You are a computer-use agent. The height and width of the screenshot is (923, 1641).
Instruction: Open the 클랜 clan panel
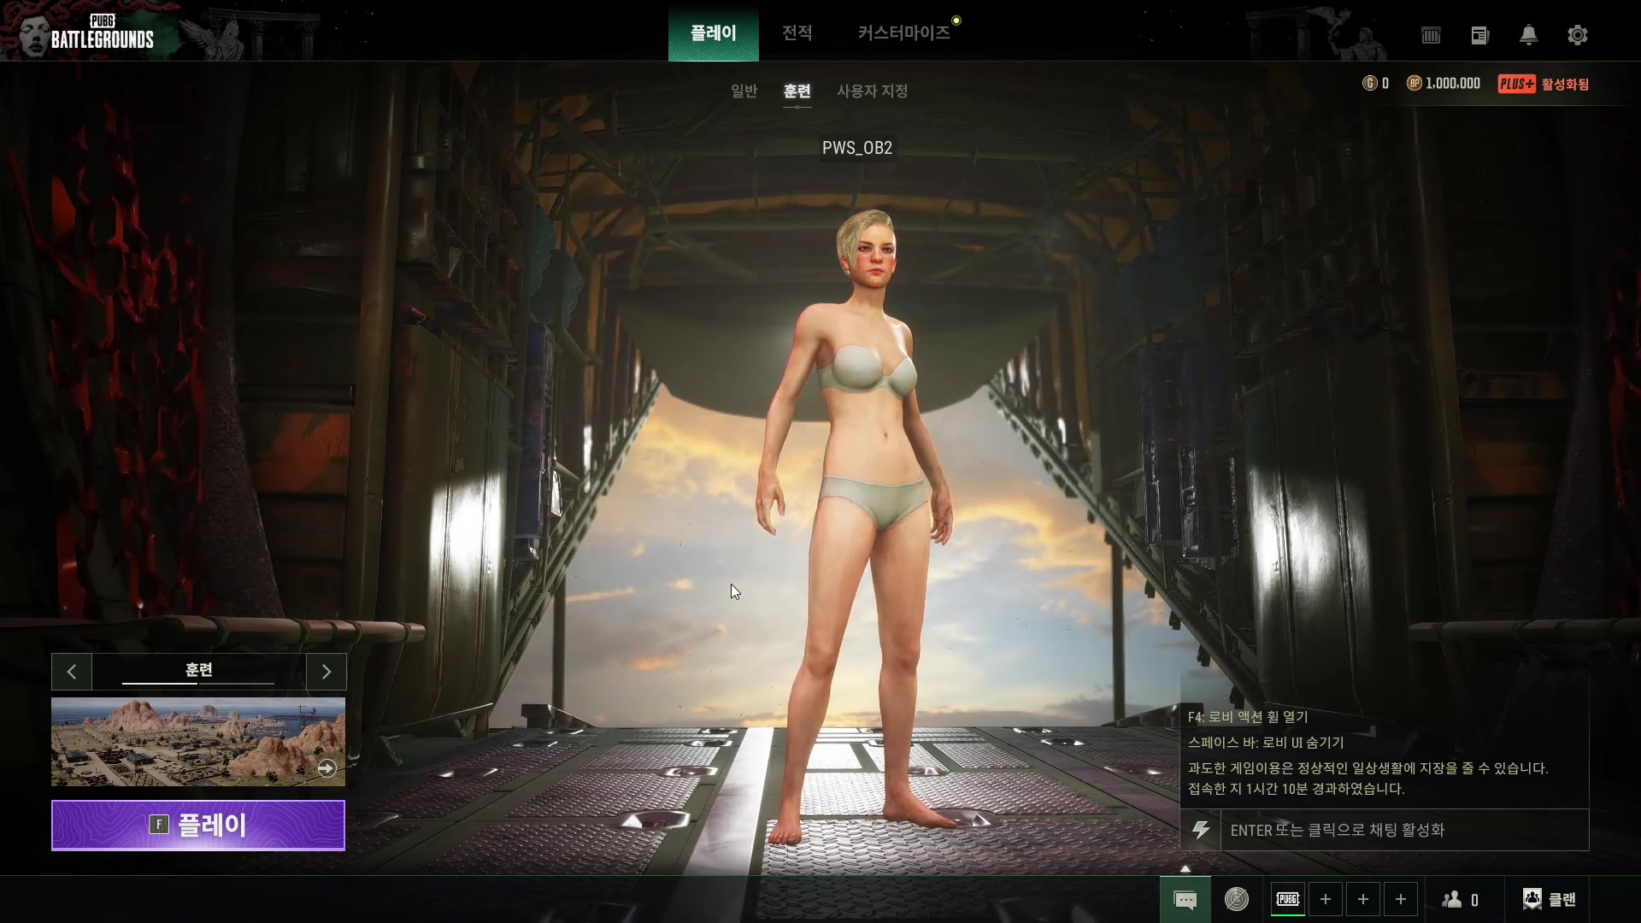click(x=1550, y=899)
